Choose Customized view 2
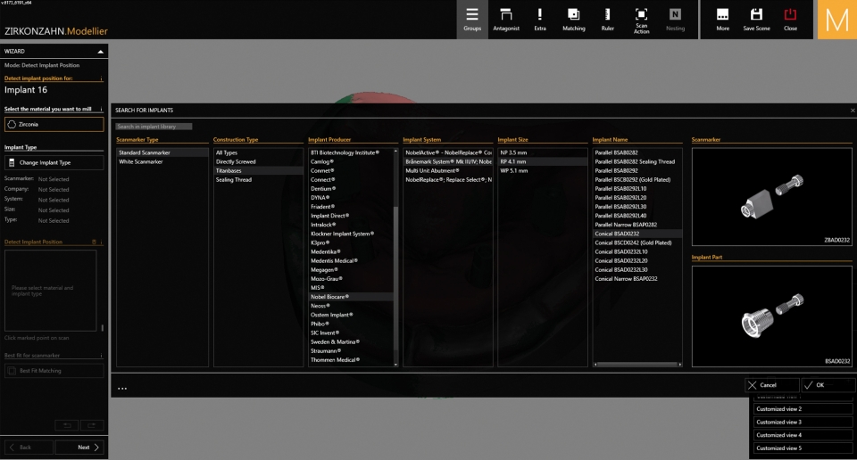857x460 pixels. (803, 408)
